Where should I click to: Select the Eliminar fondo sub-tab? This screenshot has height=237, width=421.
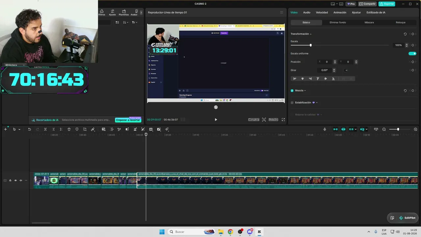pyautogui.click(x=338, y=22)
